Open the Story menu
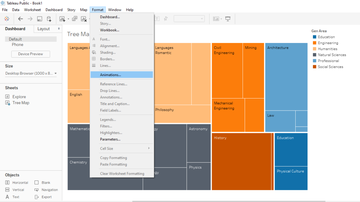This screenshot has height=202, width=360. tap(71, 10)
